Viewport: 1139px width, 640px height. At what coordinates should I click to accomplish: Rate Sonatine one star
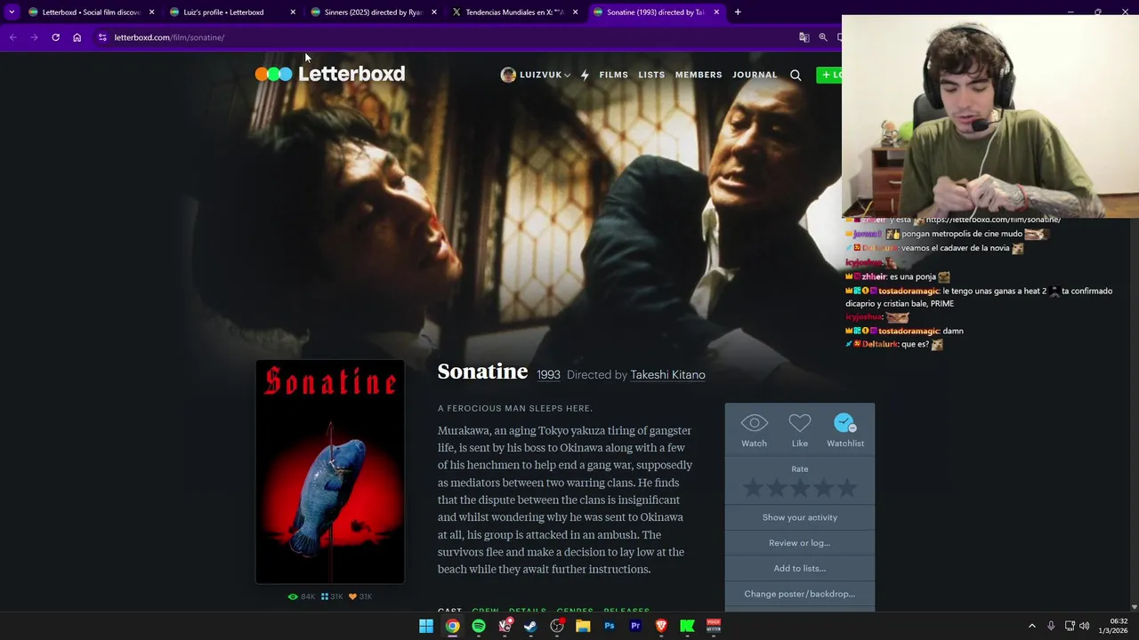pos(753,488)
